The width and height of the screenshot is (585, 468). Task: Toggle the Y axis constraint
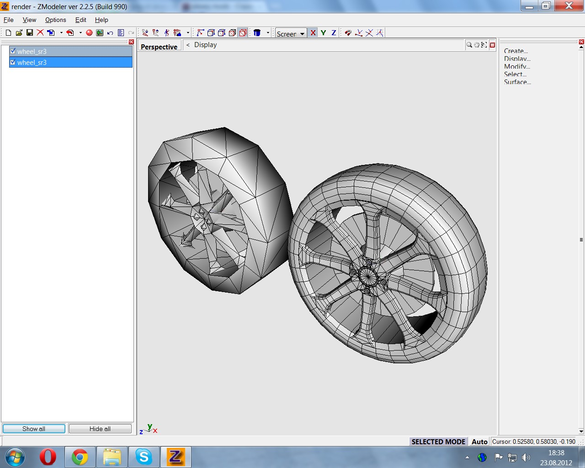[x=323, y=32]
